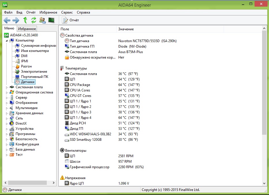Open the Файл menu
This screenshot has height=195, width=269.
pos(8,12)
